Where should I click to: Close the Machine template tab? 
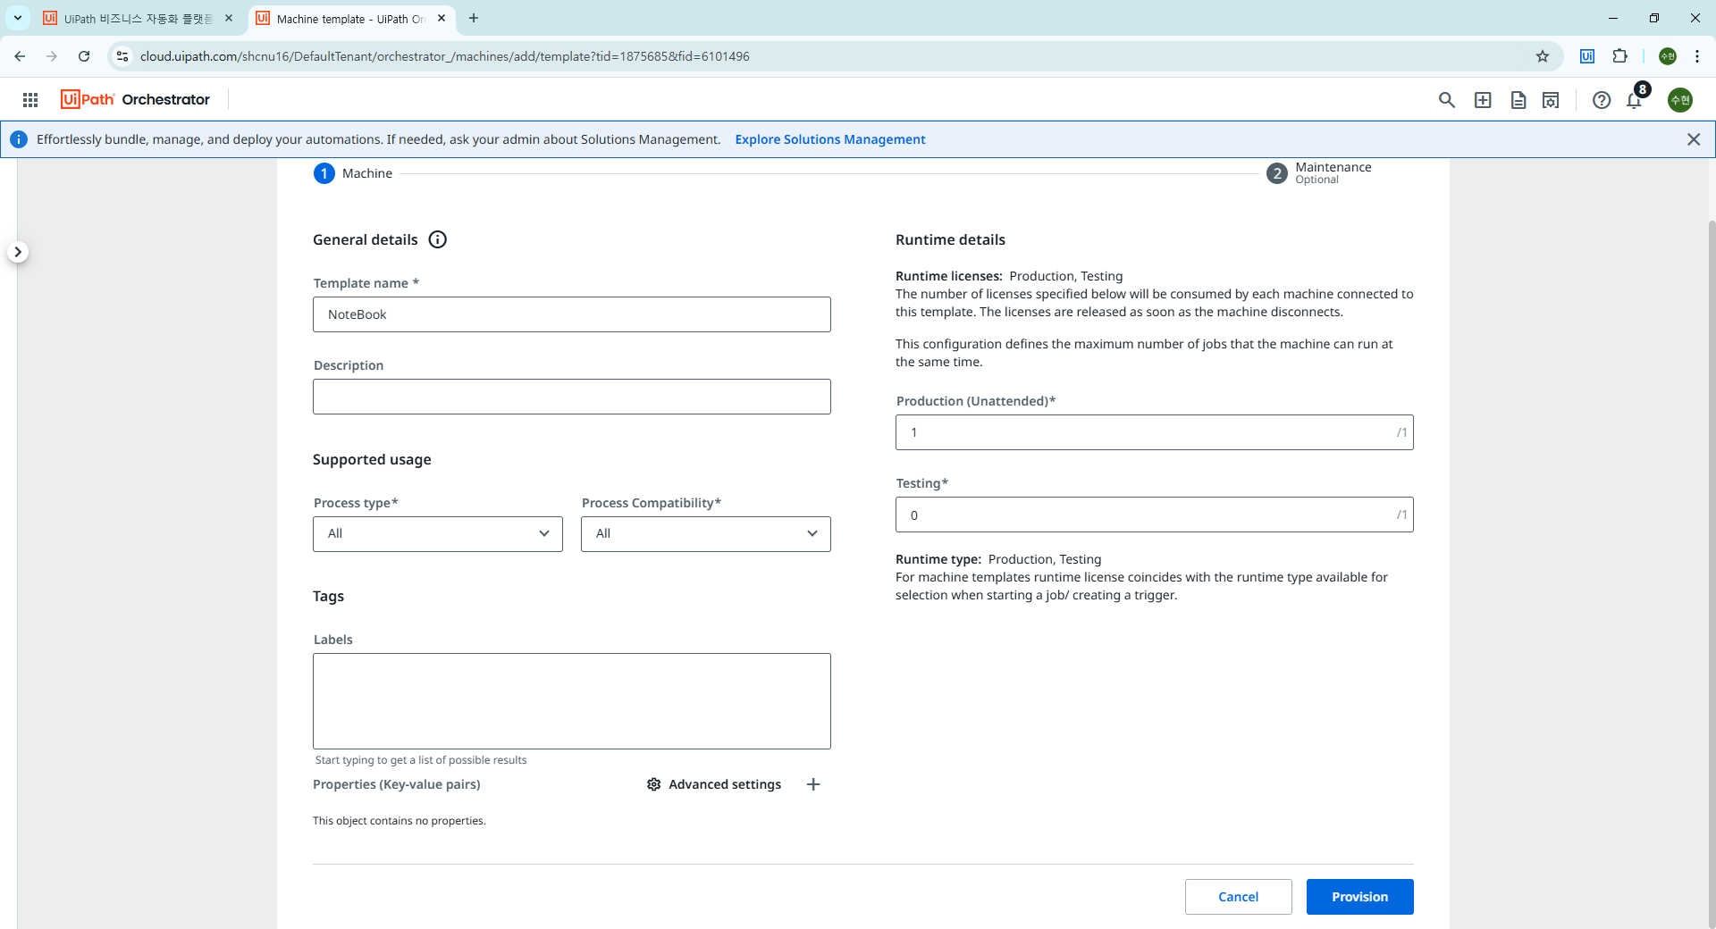click(442, 18)
